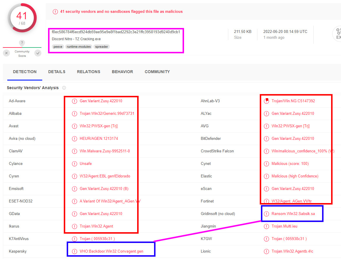Screen dimensions: 341x259
Task: Click alert icon for Lionic detection
Action: click(x=266, y=251)
